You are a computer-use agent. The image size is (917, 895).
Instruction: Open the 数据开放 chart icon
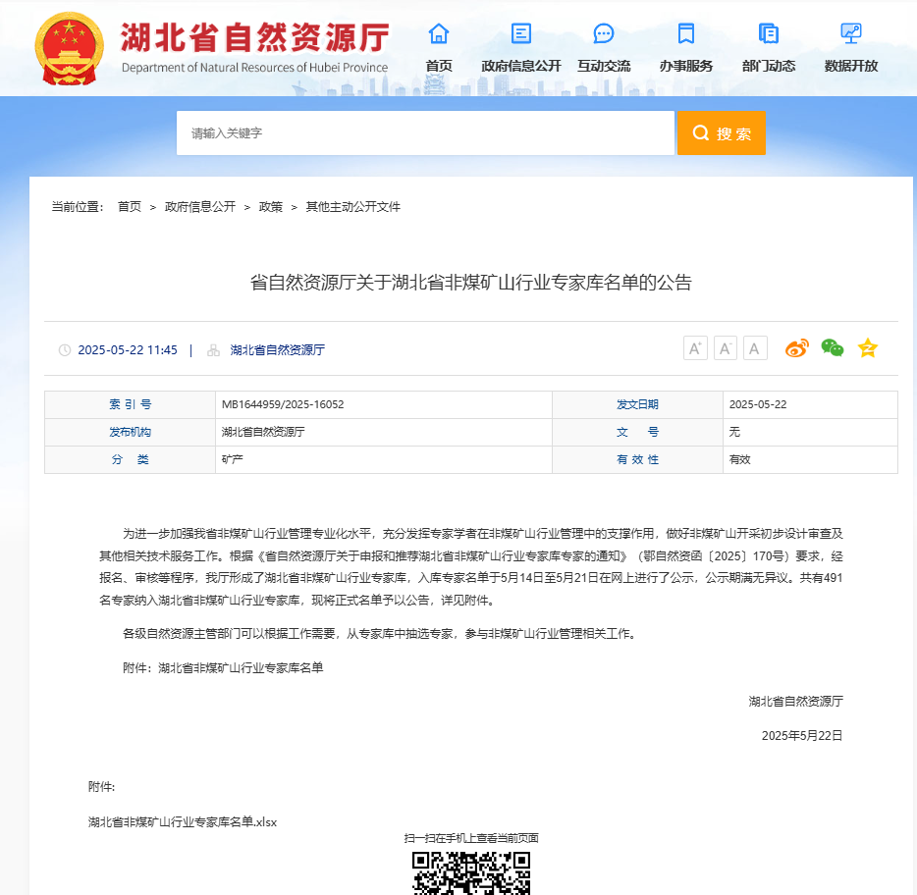click(851, 33)
